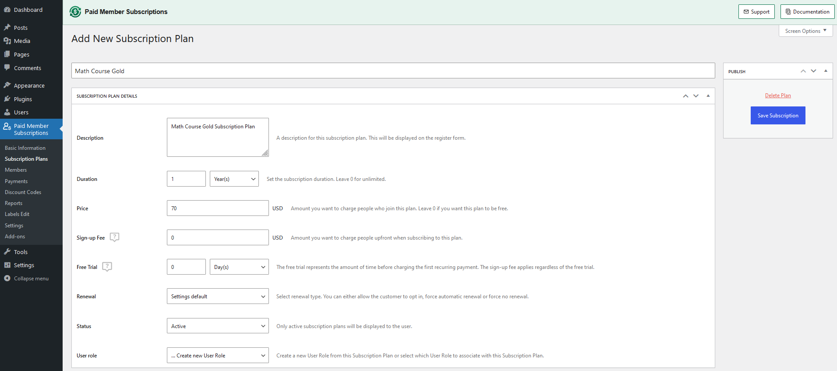Click the Description textarea resize handle
The width and height of the screenshot is (837, 371).
pos(265,153)
